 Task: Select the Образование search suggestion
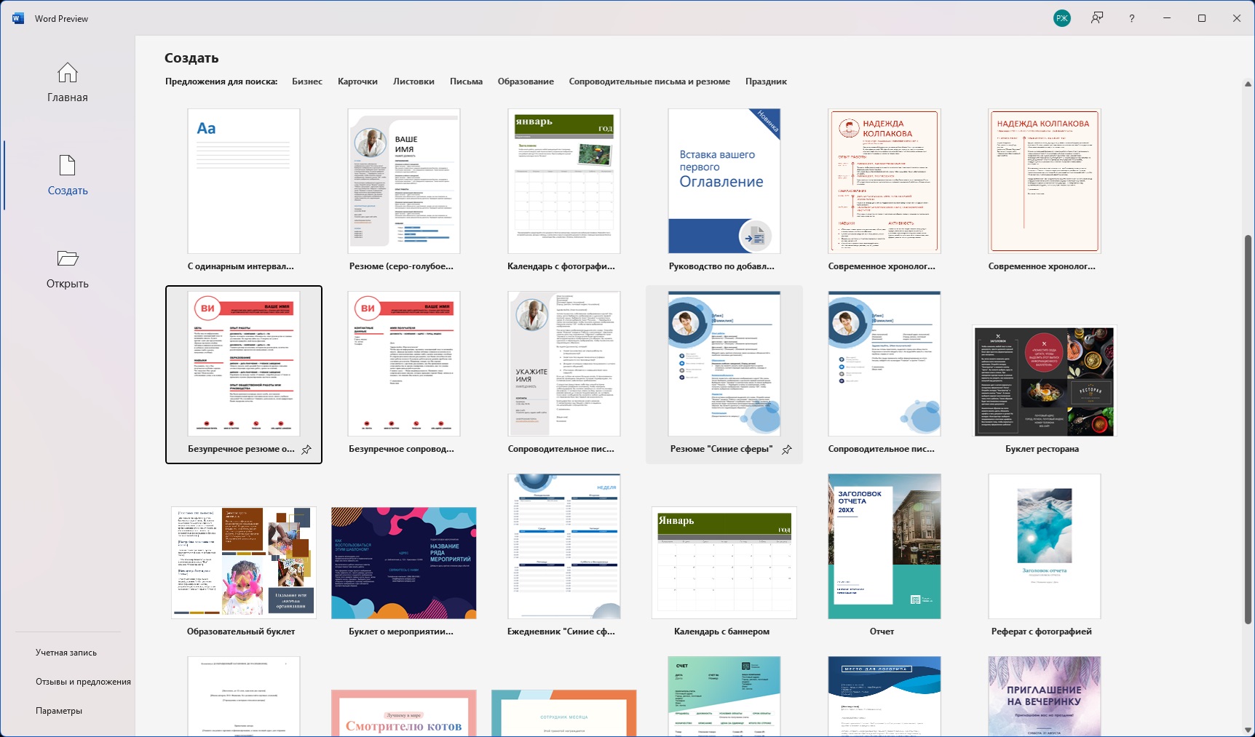click(526, 81)
